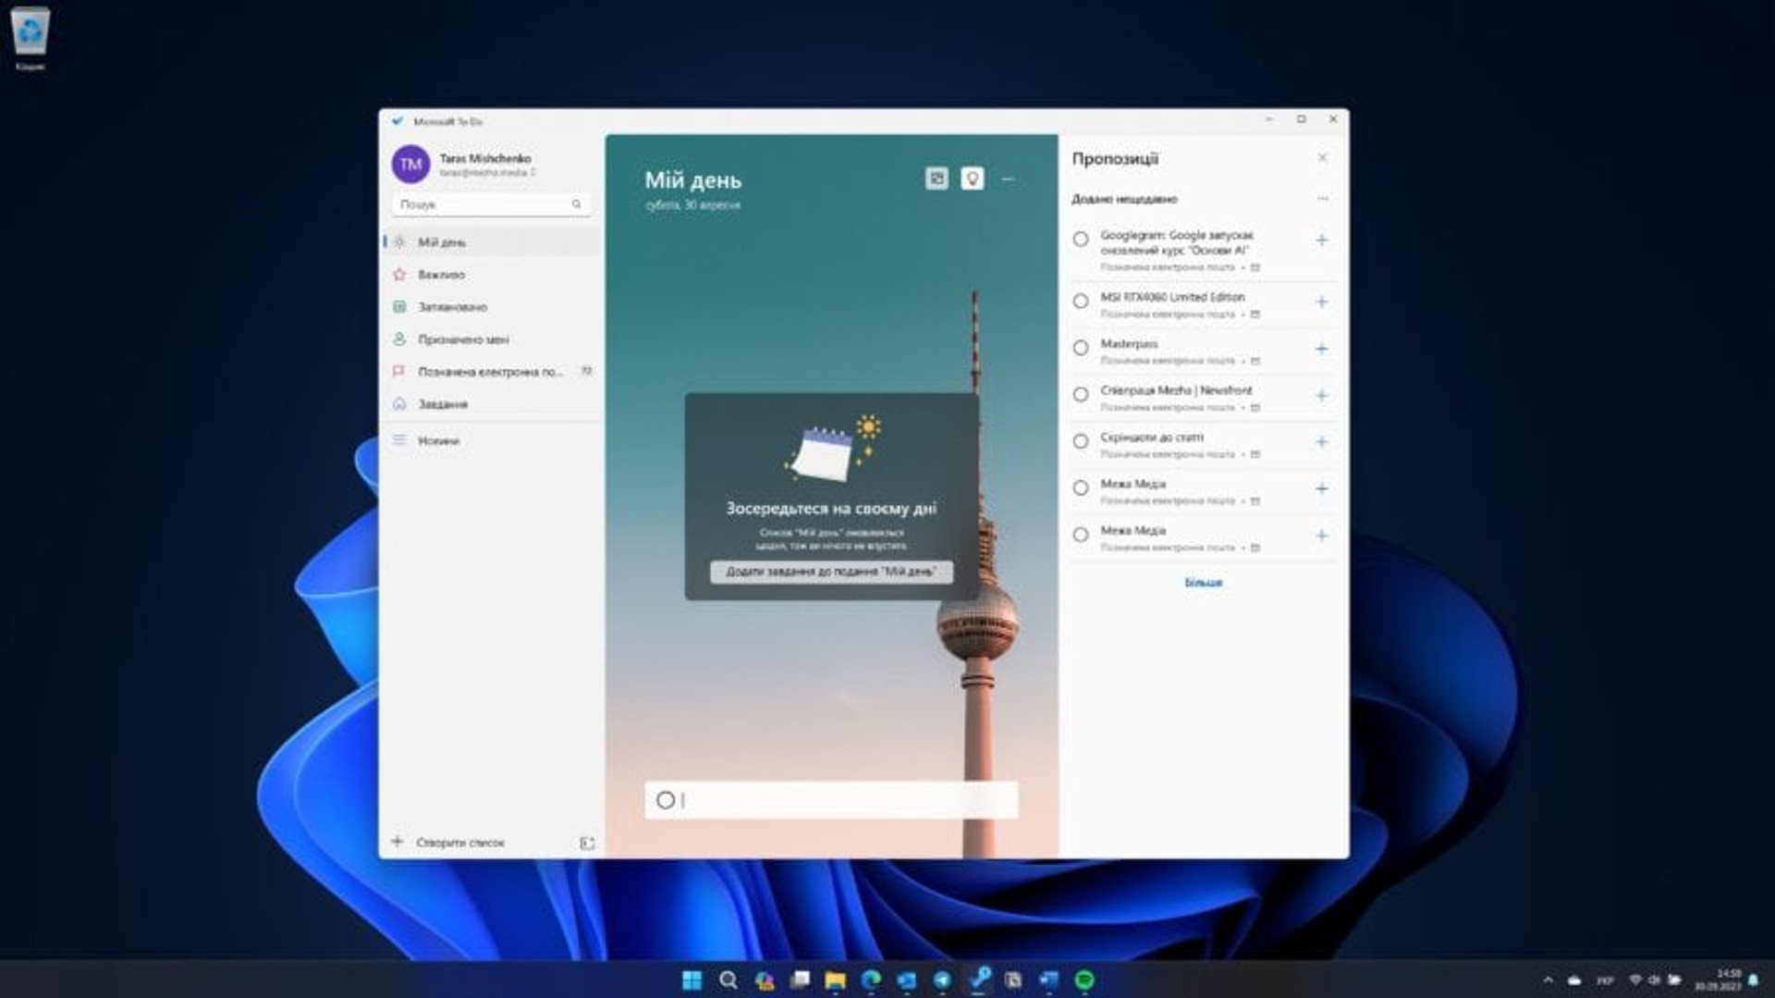This screenshot has height=998, width=1775.
Task: Click the person icon next to Призначено мені
Action: (x=399, y=339)
